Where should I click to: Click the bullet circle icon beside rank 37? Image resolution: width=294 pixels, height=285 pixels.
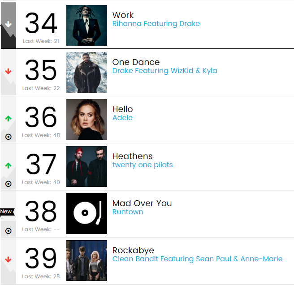8,184
